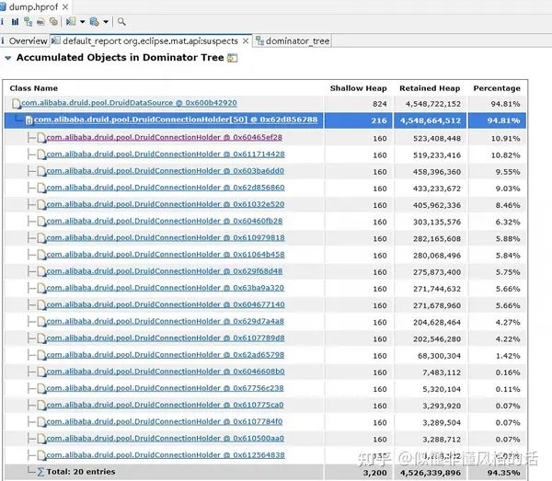Close the default_report suspects tab

click(246, 41)
